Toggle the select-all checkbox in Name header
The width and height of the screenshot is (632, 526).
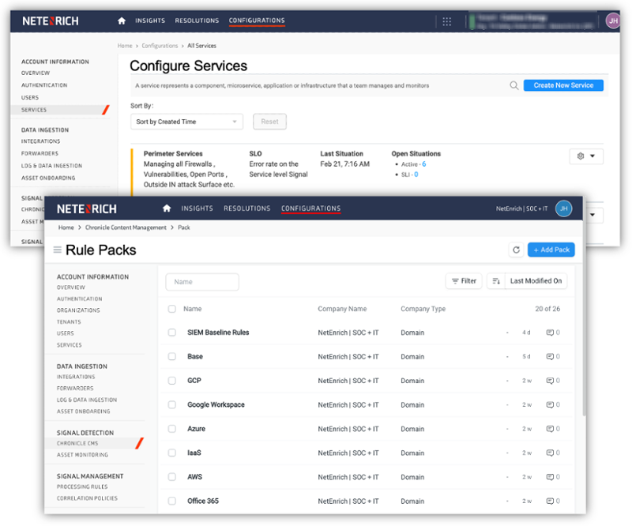click(173, 309)
